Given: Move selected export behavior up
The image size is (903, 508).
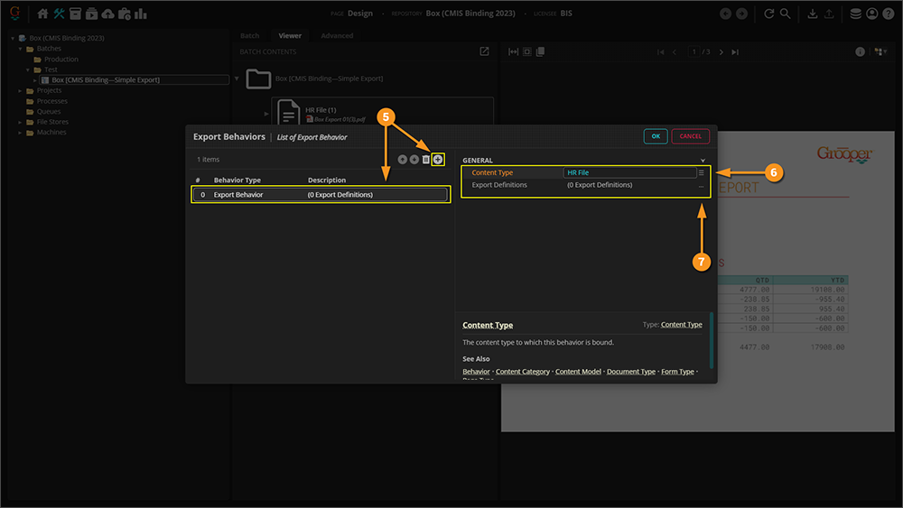Looking at the screenshot, I should click(x=403, y=160).
